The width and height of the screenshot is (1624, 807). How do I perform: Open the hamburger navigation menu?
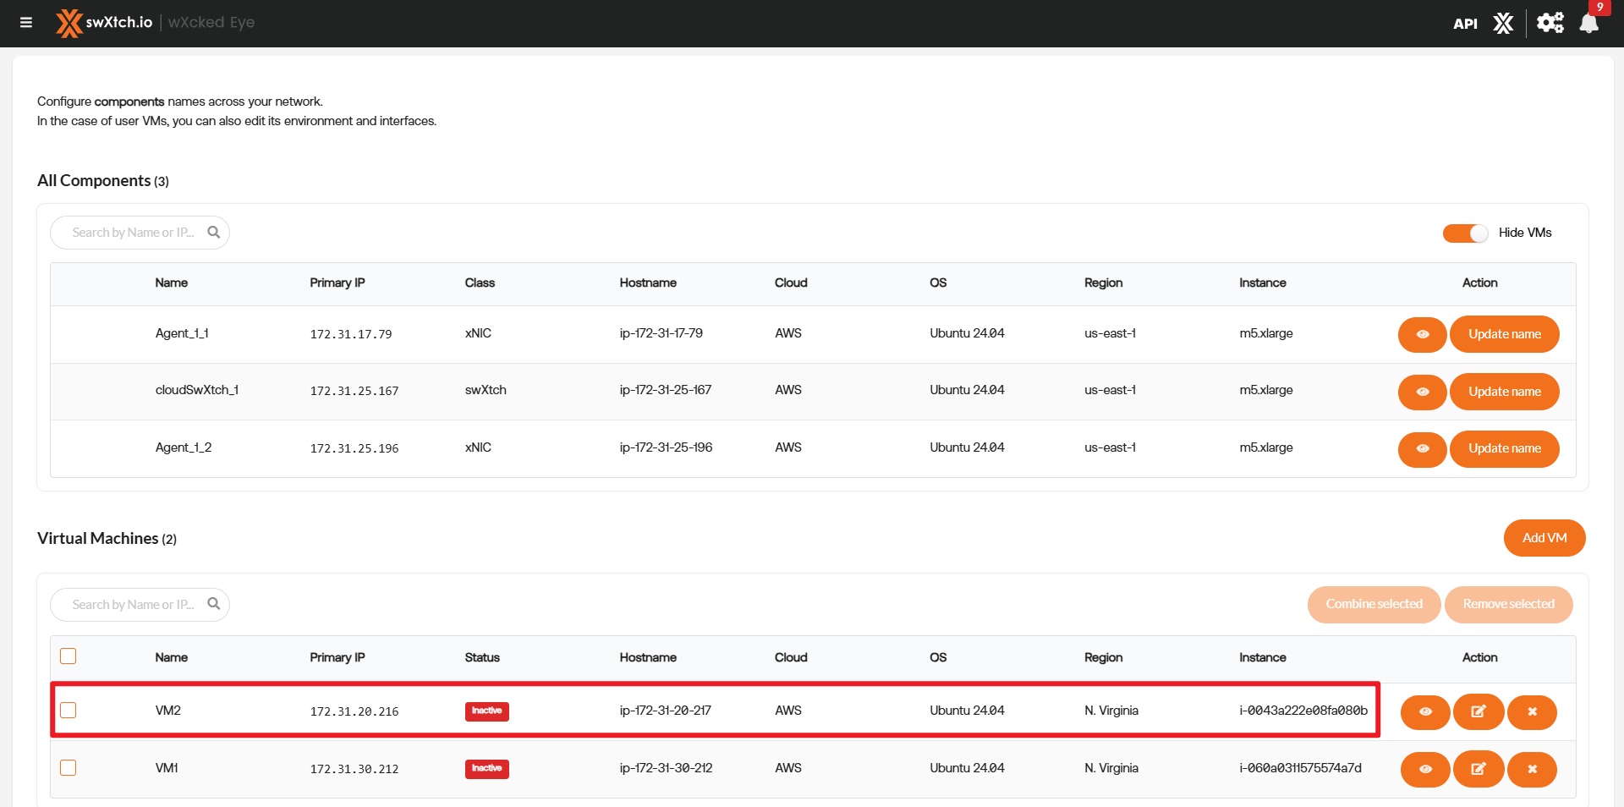(x=26, y=23)
